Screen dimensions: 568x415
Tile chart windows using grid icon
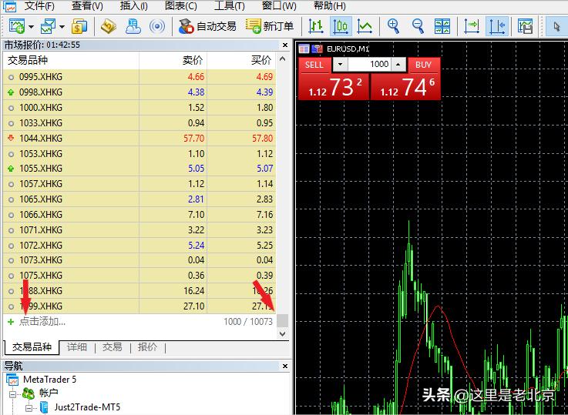point(442,26)
